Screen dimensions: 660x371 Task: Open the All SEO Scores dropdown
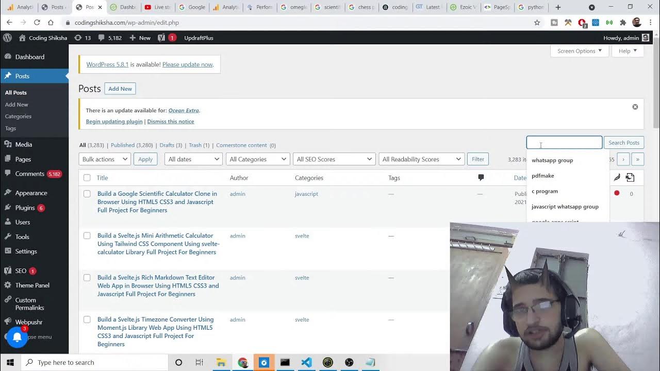(334, 159)
